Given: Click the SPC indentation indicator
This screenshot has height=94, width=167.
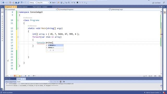Looking at the screenshot, I should pyautogui.click(x=155, y=76).
